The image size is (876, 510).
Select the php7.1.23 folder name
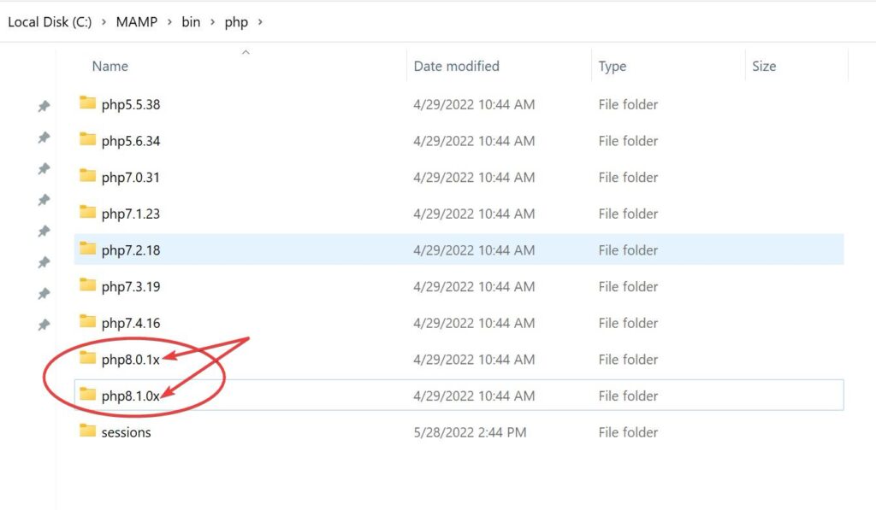131,214
